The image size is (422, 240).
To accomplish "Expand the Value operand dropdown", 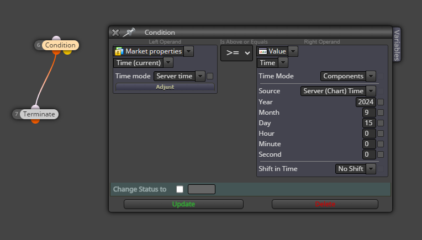I will (293, 51).
